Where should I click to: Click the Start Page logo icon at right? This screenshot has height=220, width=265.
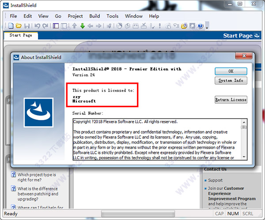tap(257, 36)
